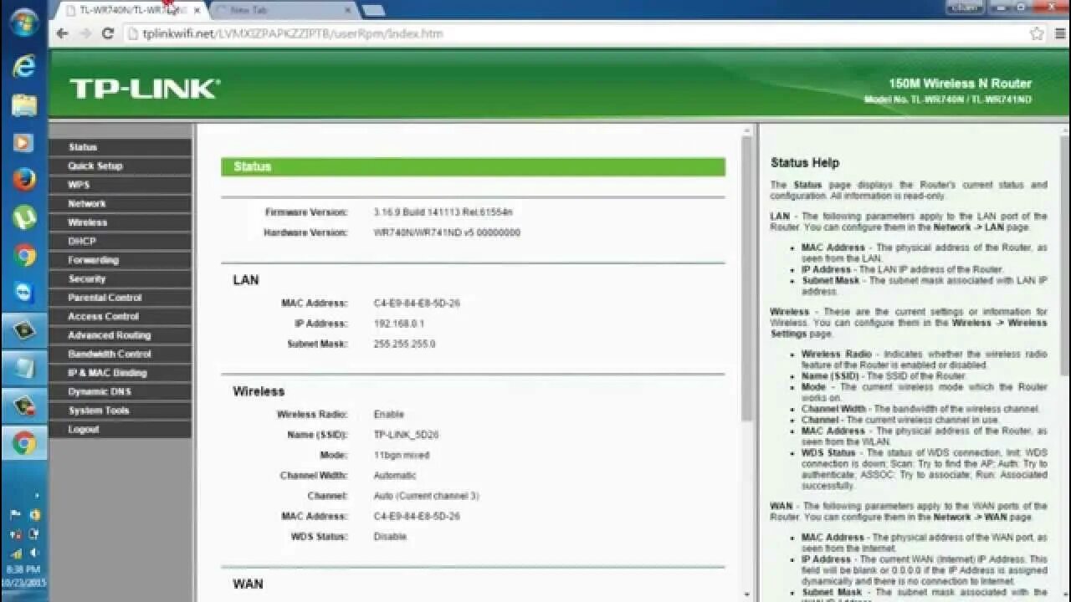Click browser Back arrow
This screenshot has height=602, width=1071.
(62, 33)
